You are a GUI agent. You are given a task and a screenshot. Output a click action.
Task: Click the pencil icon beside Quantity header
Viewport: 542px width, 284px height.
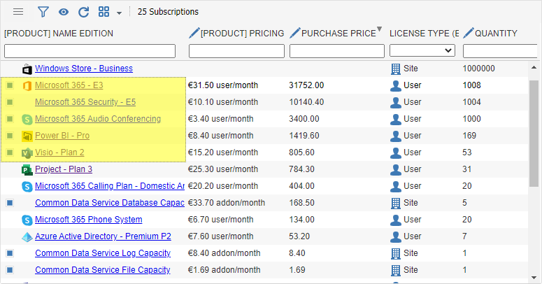[469, 33]
